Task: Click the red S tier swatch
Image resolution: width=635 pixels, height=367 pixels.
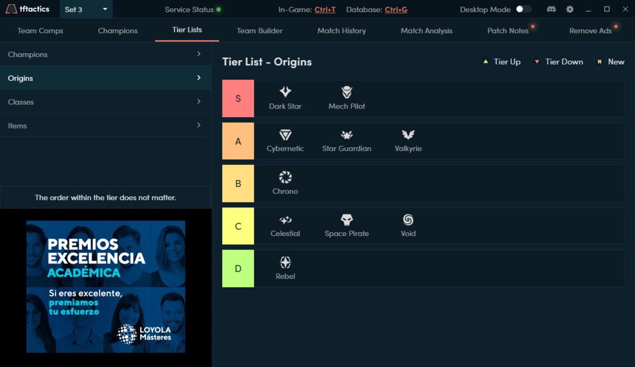Action: [x=238, y=98]
